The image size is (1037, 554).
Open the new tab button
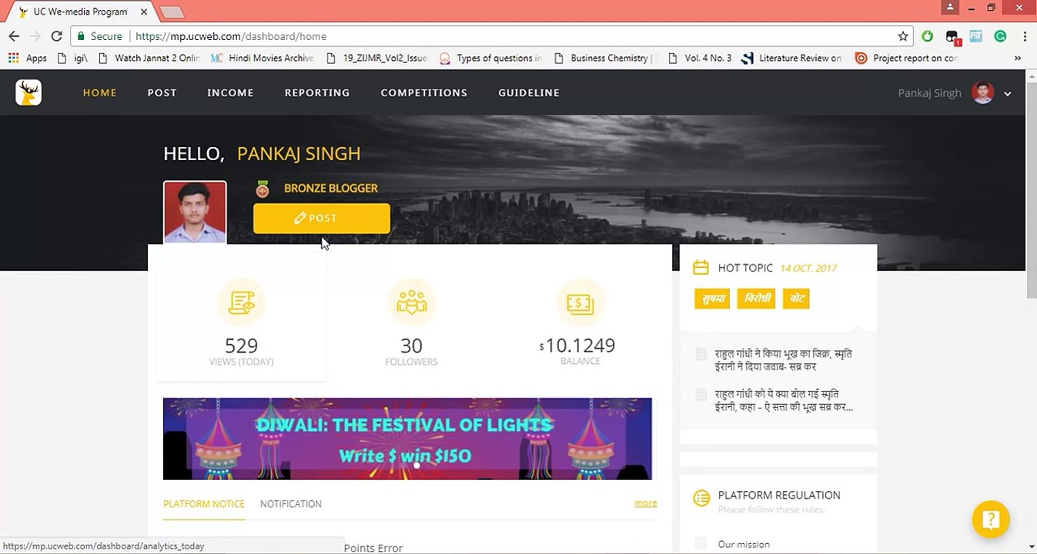171,12
